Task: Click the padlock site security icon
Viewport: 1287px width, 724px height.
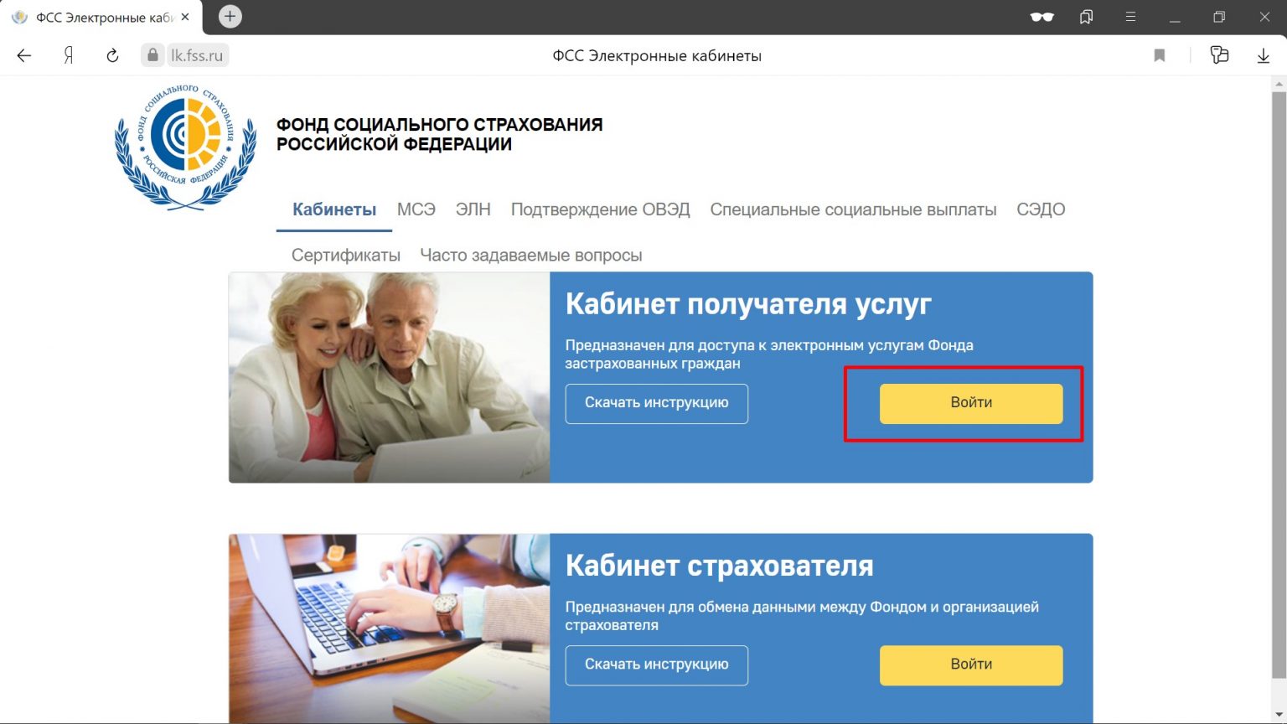Action: coord(152,55)
